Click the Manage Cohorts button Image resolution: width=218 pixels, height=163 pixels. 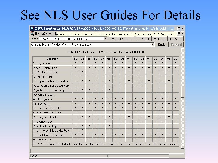click(121, 39)
